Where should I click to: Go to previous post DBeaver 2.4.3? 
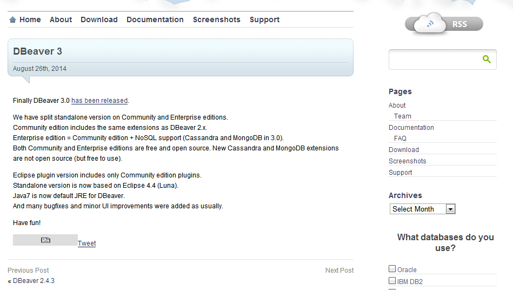point(34,281)
